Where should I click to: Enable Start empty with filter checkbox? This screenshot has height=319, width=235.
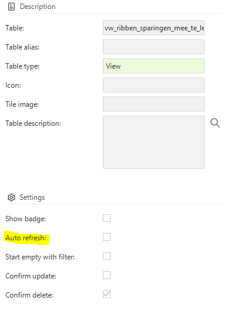(x=106, y=256)
